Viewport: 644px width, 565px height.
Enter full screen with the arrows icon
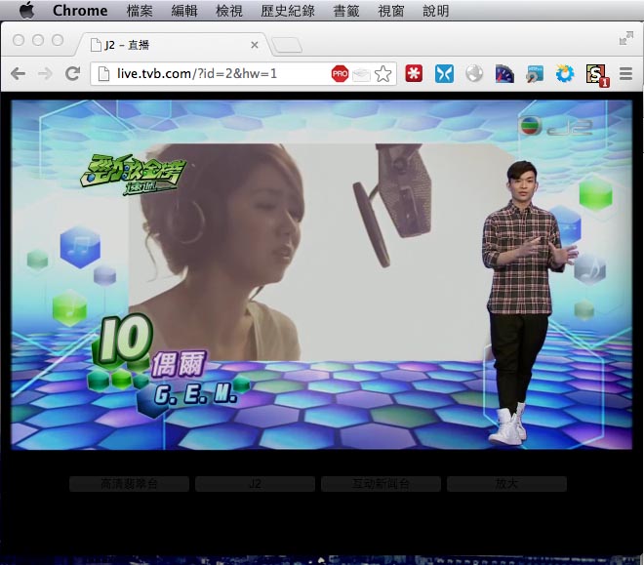pyautogui.click(x=626, y=38)
